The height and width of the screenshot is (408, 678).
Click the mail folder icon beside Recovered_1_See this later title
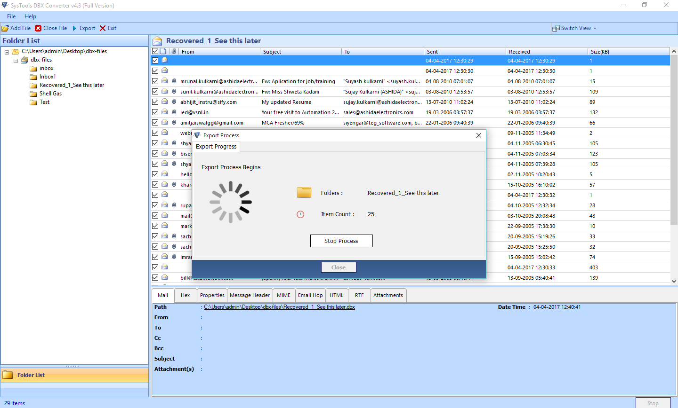coord(158,41)
